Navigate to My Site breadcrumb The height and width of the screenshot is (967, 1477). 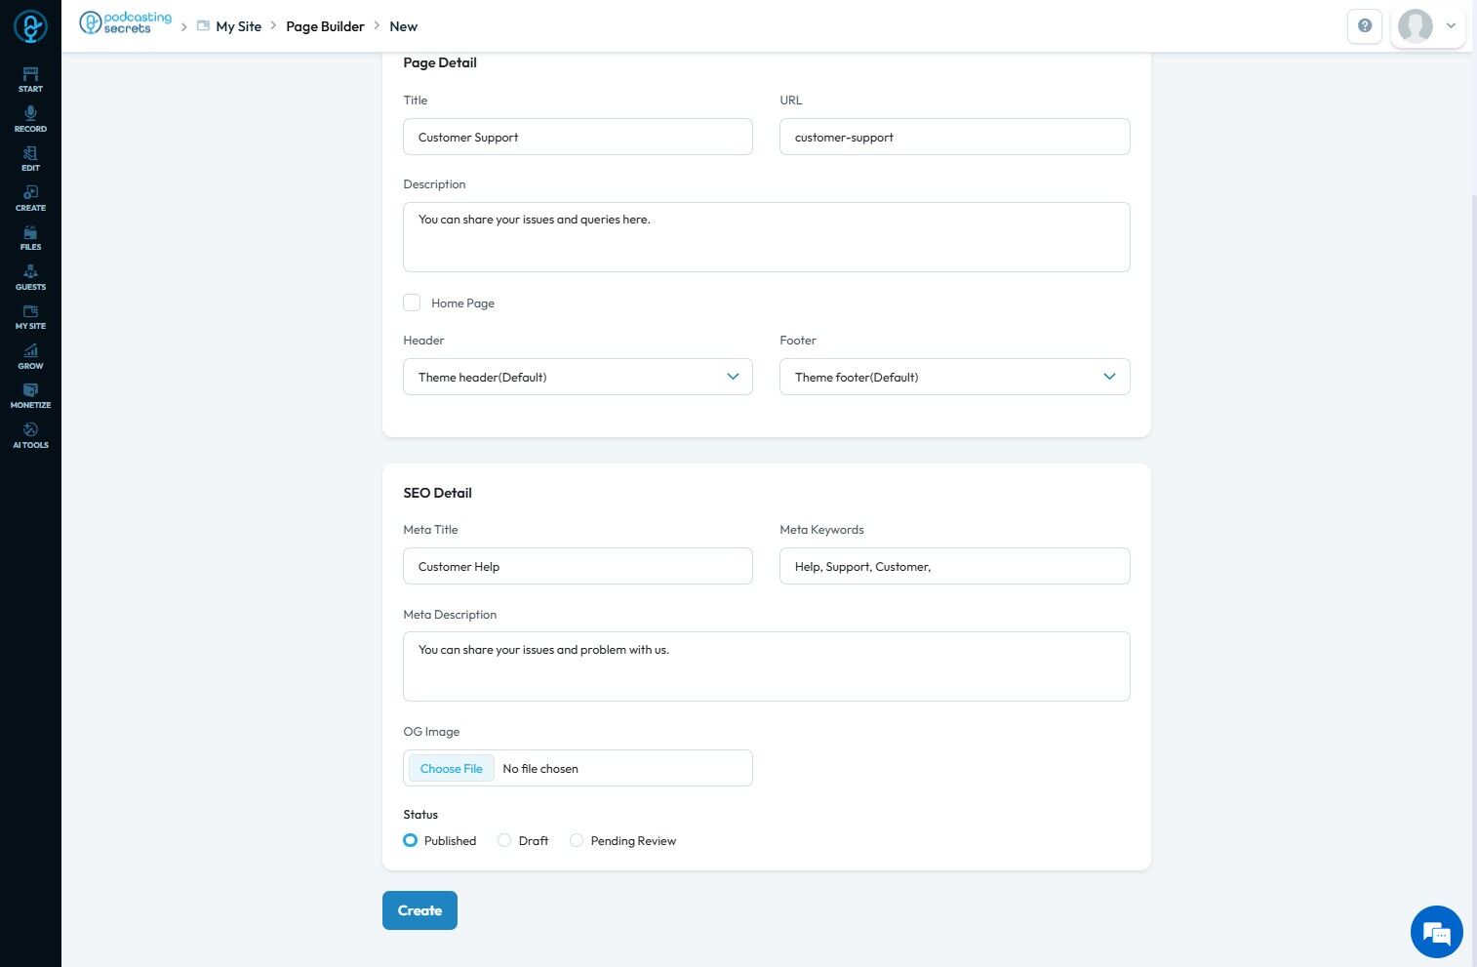click(238, 26)
